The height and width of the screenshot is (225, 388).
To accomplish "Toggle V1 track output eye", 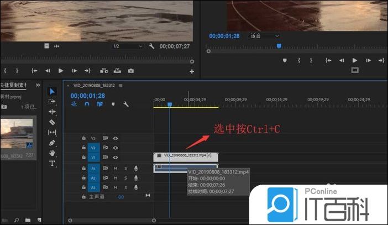I will point(116,158).
